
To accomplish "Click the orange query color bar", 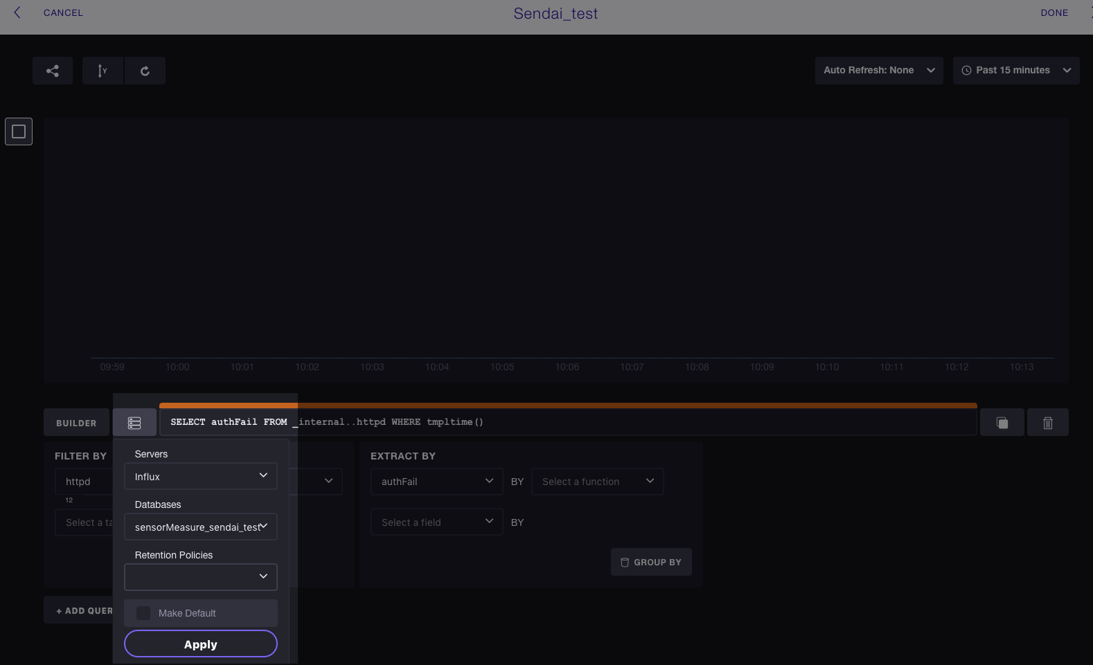I will [x=568, y=406].
